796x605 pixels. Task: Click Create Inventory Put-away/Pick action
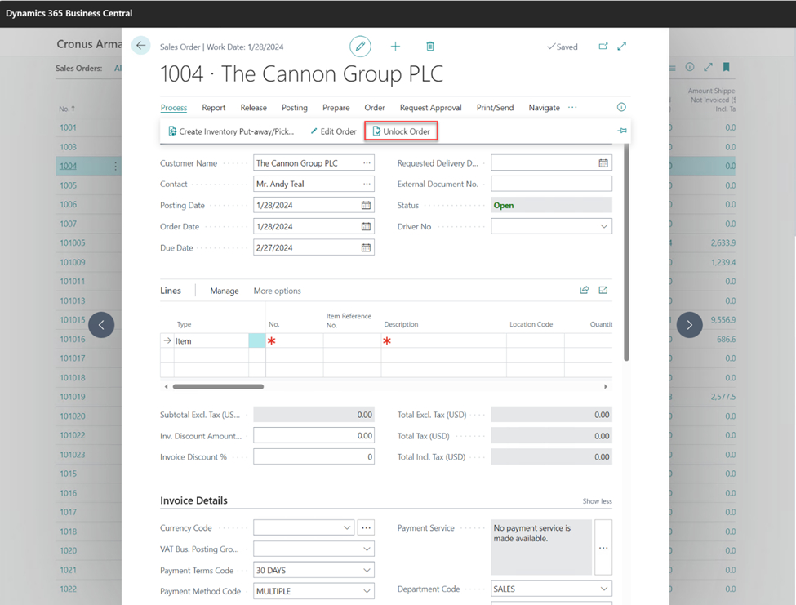pyautogui.click(x=231, y=131)
